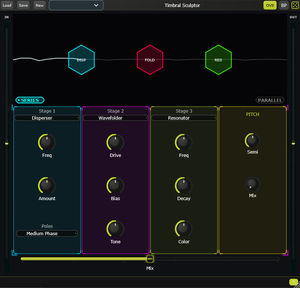
Task: Select the DISP hexagon node
Action: [x=81, y=59]
